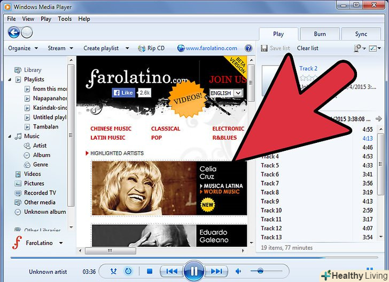Viewport: 389px width, 282px height.
Task: Open the Tools menu
Action: pos(65,19)
